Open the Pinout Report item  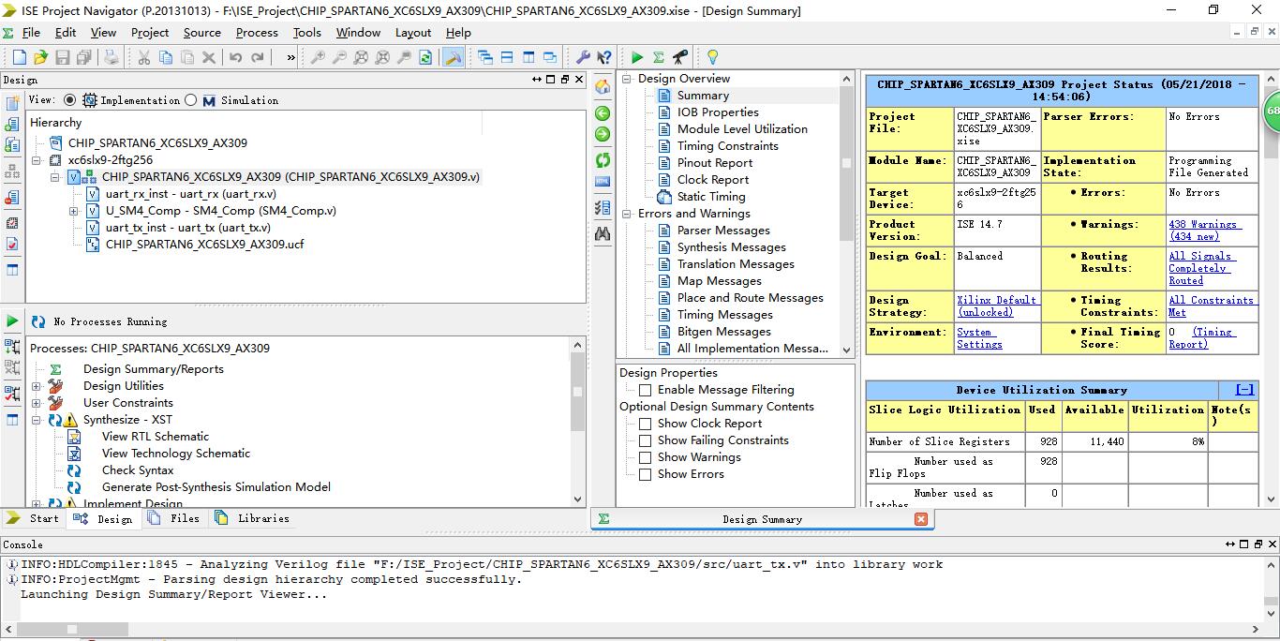[715, 163]
